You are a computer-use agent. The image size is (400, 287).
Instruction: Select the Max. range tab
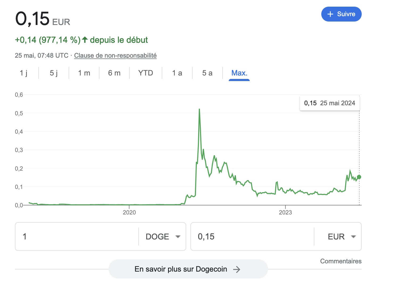pyautogui.click(x=239, y=73)
